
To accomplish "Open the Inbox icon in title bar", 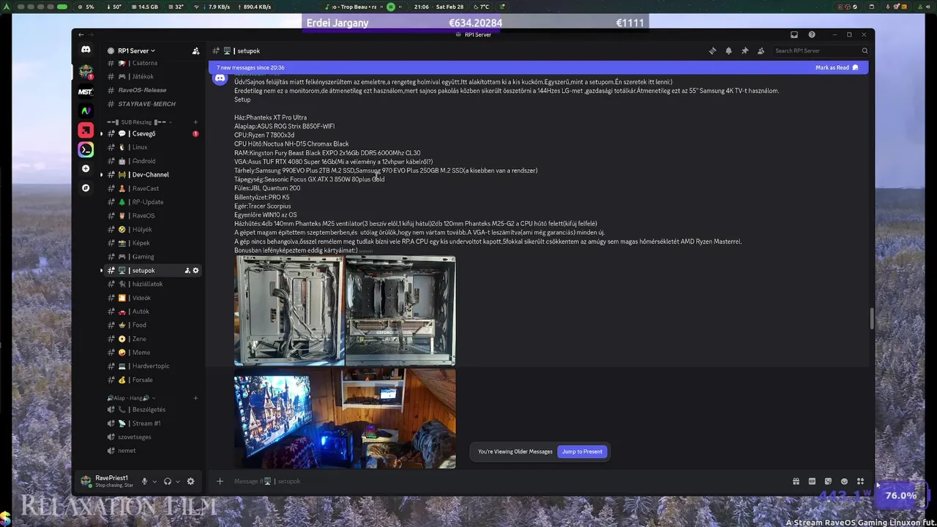I will pyautogui.click(x=794, y=34).
